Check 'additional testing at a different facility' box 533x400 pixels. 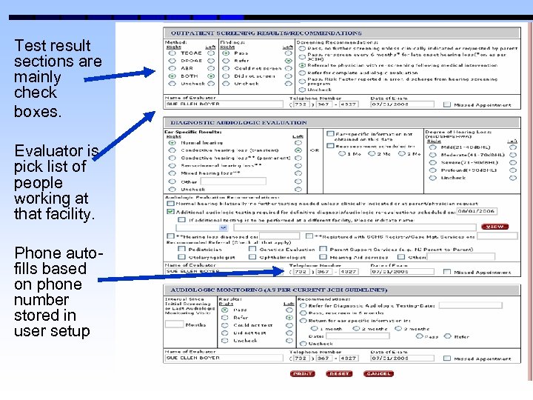coord(182,220)
